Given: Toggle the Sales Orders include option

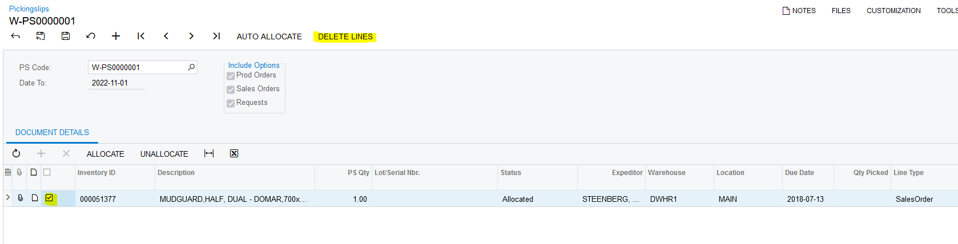Looking at the screenshot, I should click(x=231, y=90).
